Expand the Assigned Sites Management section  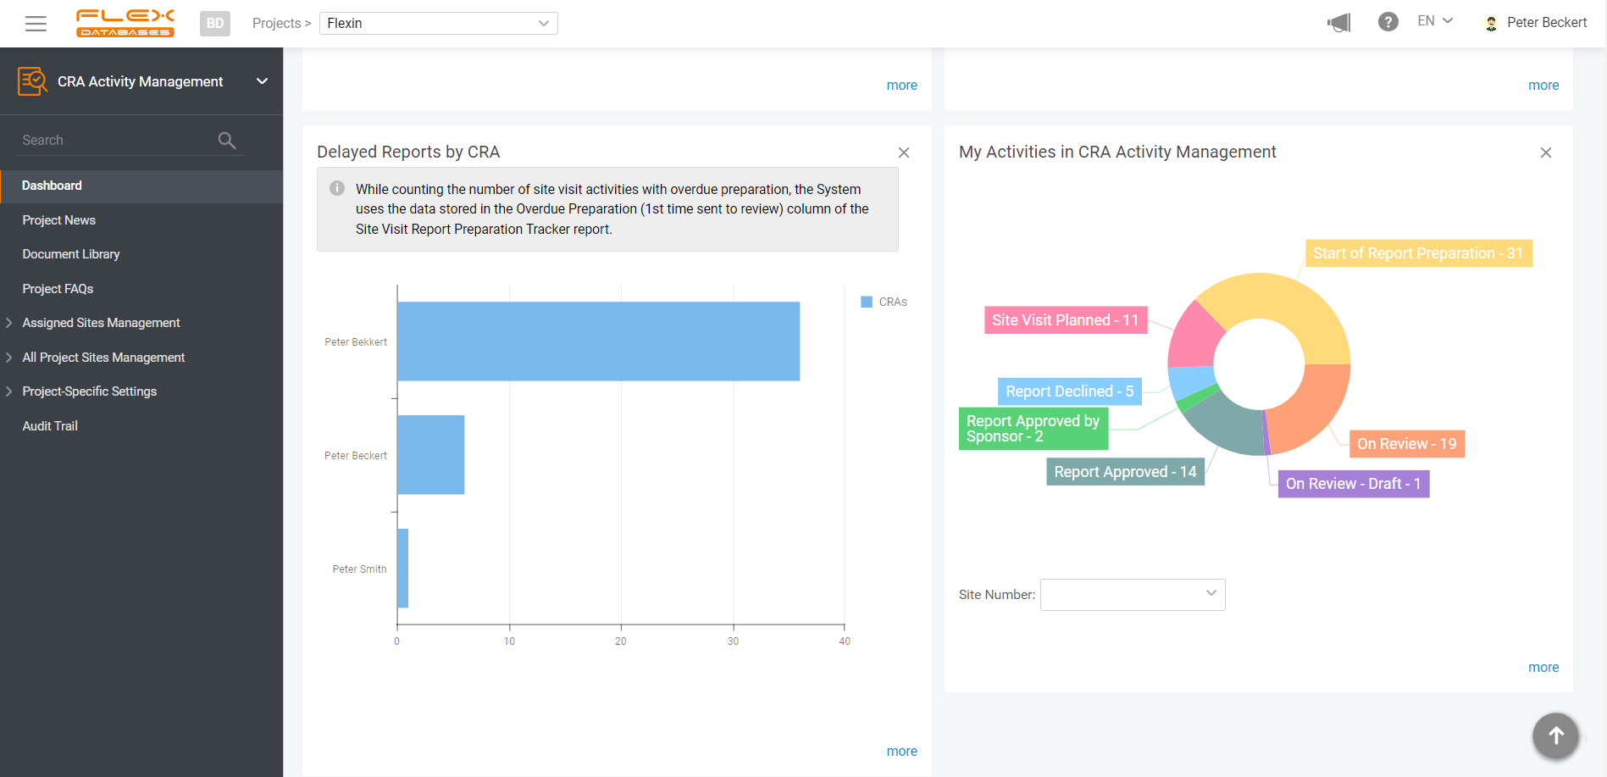click(x=101, y=323)
